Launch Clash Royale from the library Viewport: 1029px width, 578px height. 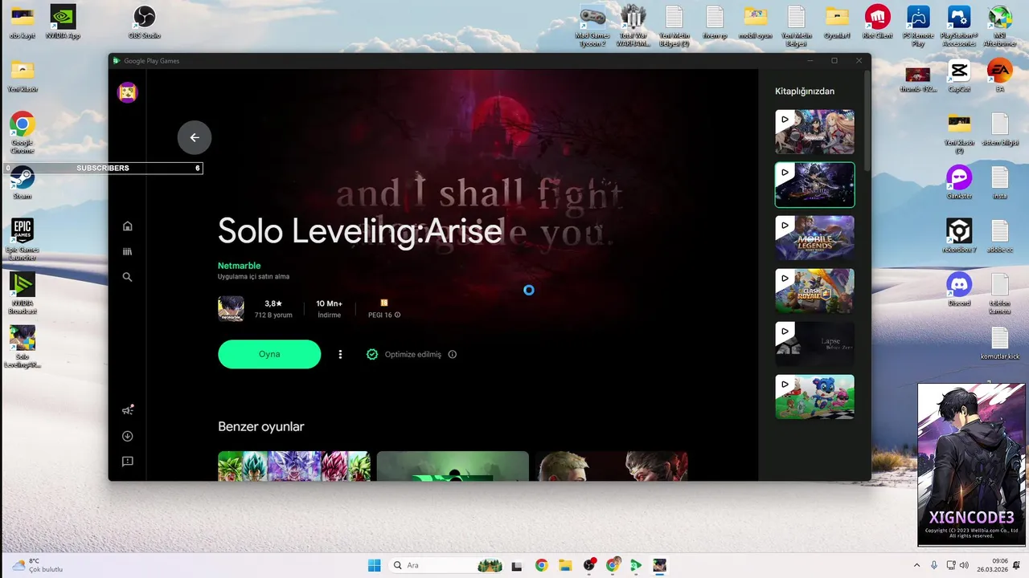pos(814,291)
